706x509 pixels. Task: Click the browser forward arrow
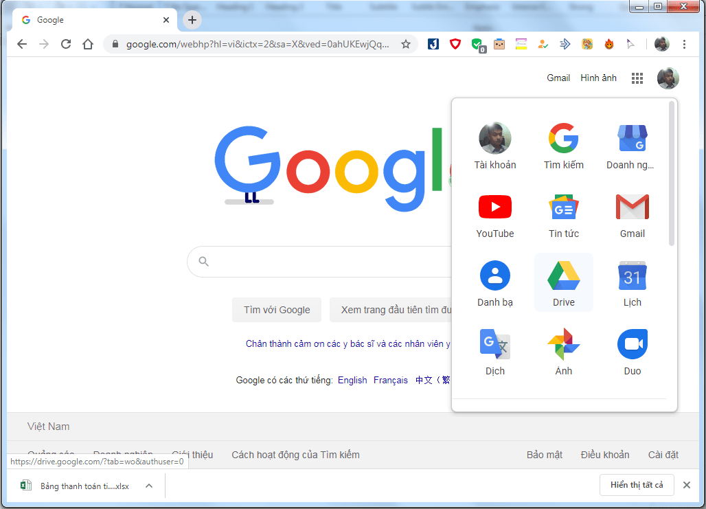coord(44,44)
